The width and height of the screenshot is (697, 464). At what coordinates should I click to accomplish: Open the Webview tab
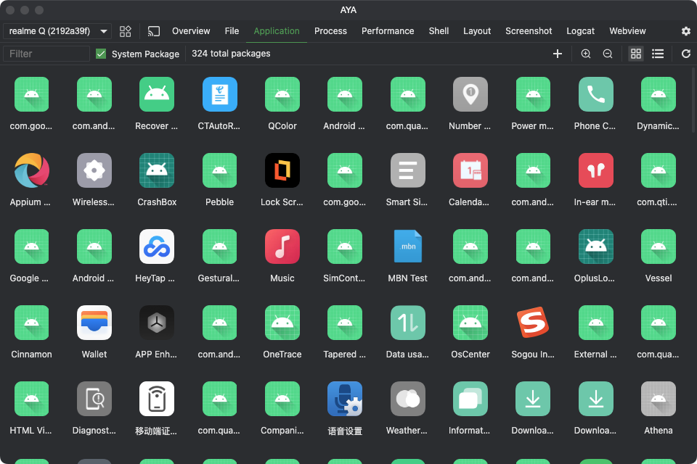click(627, 31)
